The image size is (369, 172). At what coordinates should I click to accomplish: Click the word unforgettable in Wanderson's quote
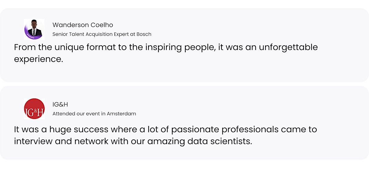point(288,47)
